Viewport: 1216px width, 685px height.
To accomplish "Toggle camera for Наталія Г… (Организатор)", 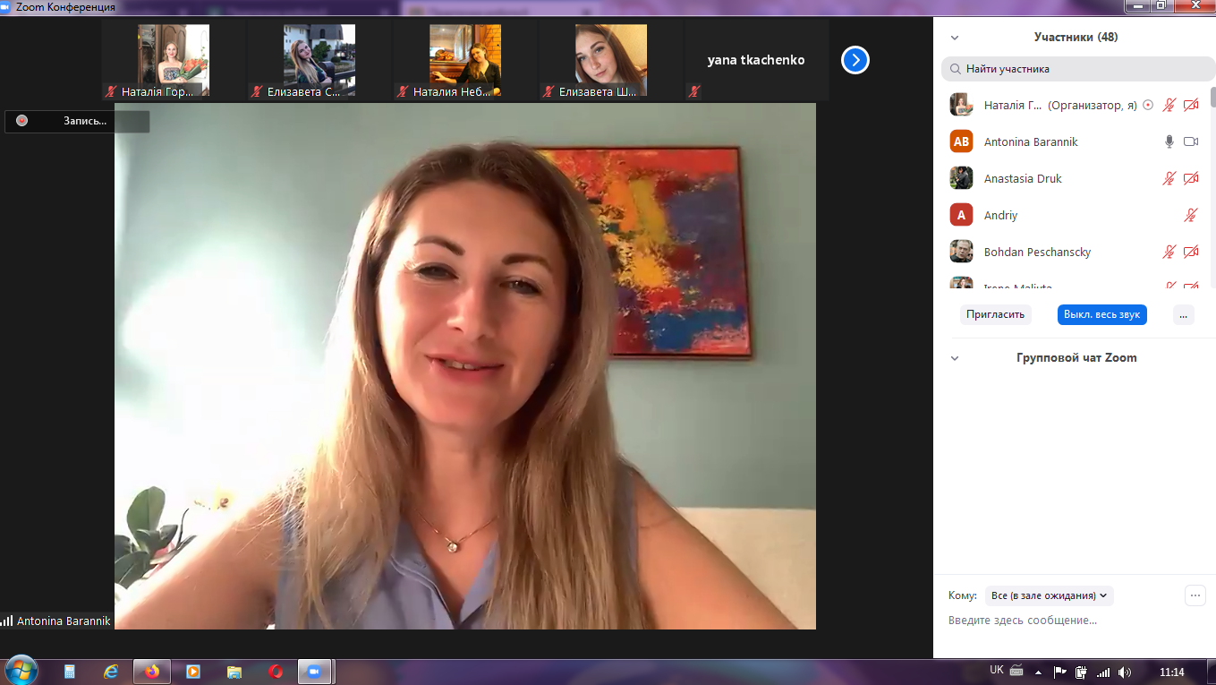I will 1191,105.
